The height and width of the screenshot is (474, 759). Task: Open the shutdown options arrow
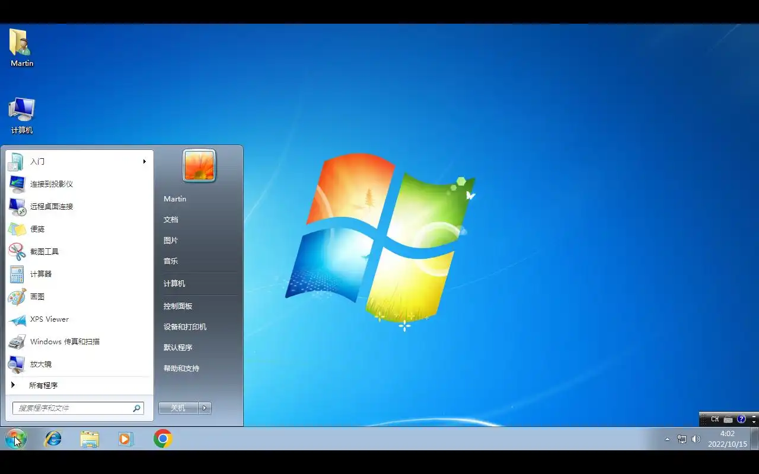pos(205,408)
